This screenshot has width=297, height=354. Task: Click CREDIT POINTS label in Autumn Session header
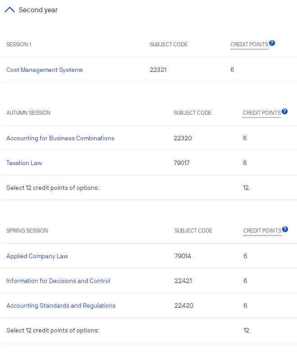[262, 113]
